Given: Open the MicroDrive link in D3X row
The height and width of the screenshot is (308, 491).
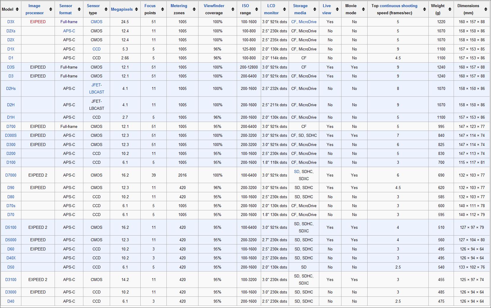Looking at the screenshot, I should coord(308,22).
